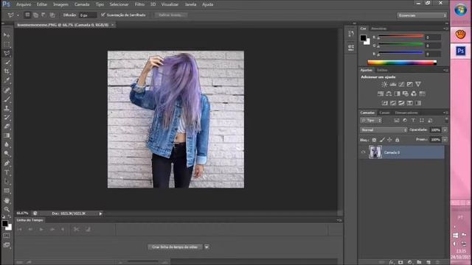Image resolution: width=472 pixels, height=265 pixels.
Task: Select the Polygonal Lasso tool in toolbox
Action: [x=7, y=54]
